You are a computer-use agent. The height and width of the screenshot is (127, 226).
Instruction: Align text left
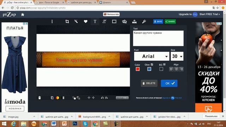pos(171,69)
